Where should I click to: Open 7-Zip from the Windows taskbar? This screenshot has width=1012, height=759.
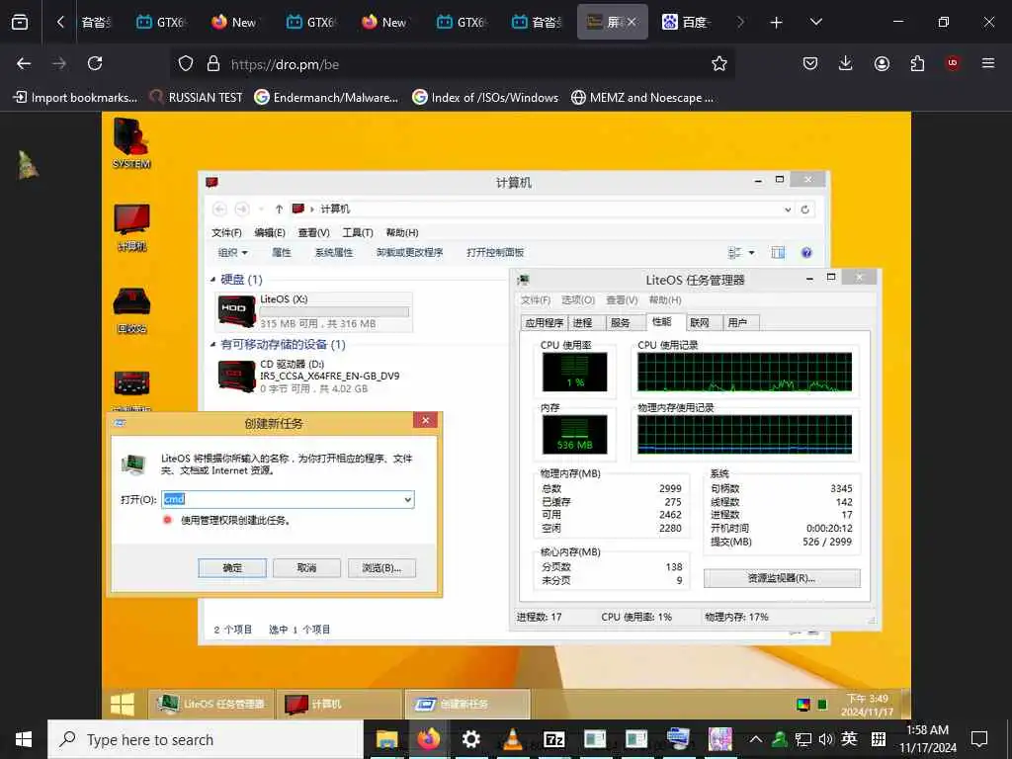553,739
